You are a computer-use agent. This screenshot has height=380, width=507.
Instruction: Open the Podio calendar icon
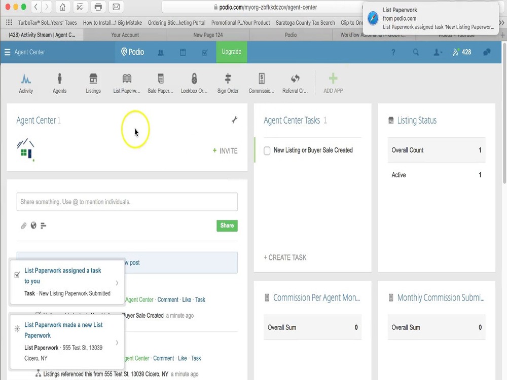pos(183,52)
